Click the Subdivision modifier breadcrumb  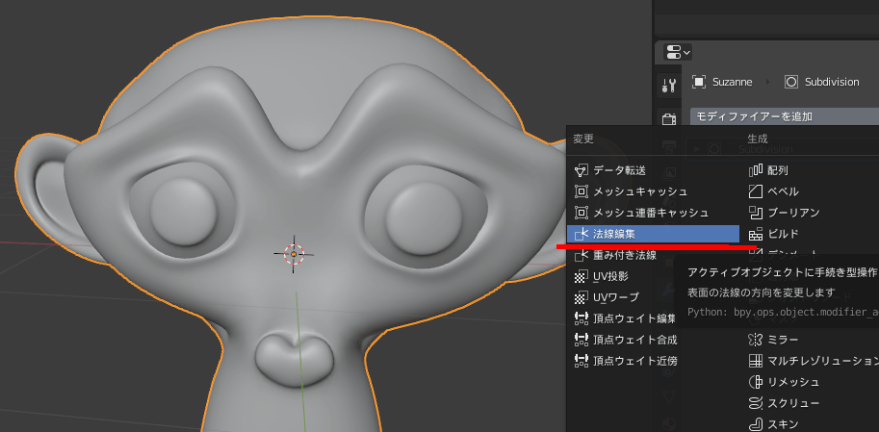(x=822, y=82)
